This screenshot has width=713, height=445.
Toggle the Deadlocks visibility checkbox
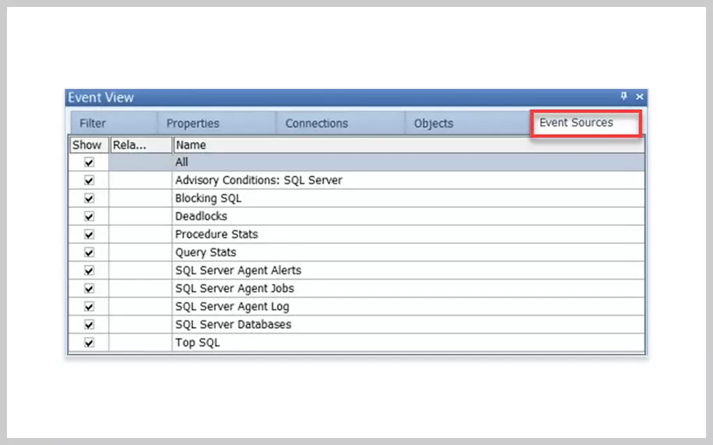tap(88, 216)
